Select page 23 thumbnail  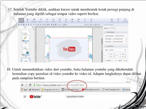pos(26,50)
